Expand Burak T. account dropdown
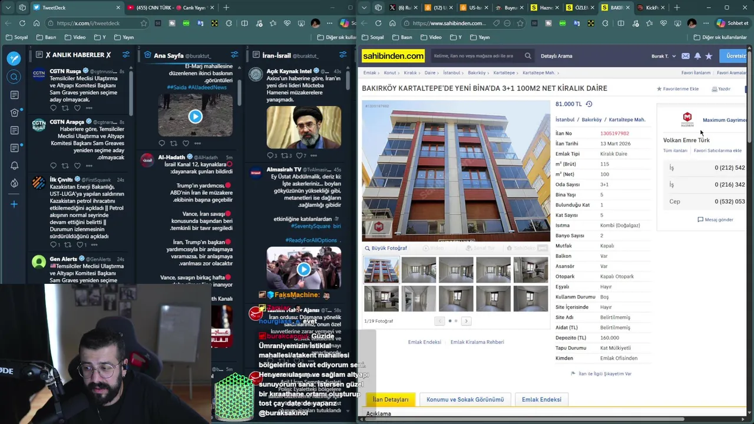The height and width of the screenshot is (424, 754). tap(663, 56)
